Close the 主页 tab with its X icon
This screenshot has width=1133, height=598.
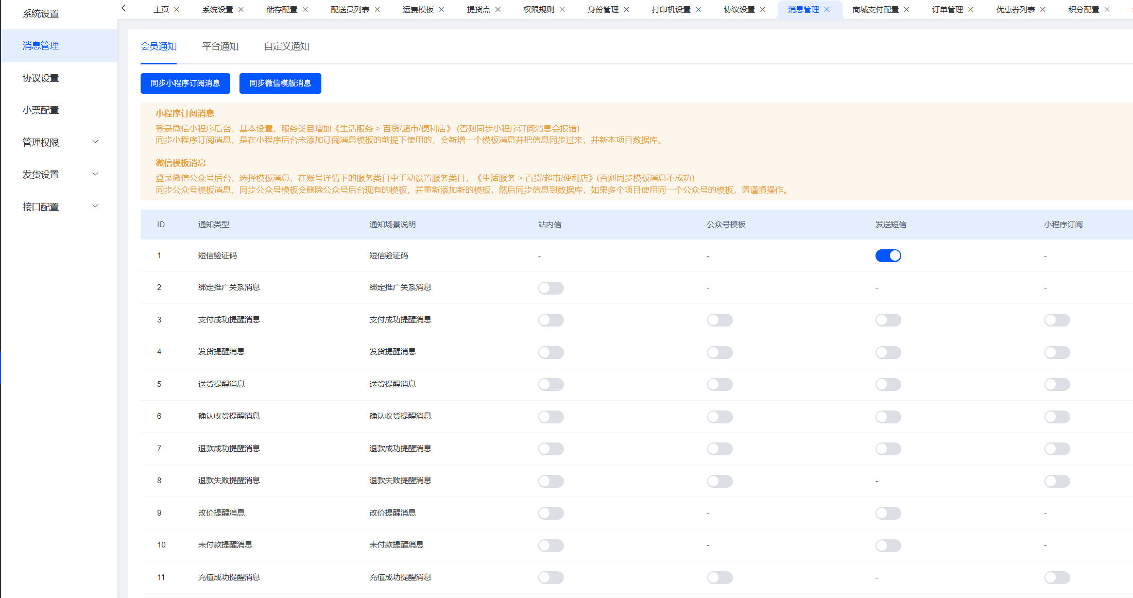click(177, 10)
